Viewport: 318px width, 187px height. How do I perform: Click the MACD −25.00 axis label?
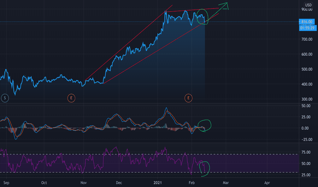[307, 139]
